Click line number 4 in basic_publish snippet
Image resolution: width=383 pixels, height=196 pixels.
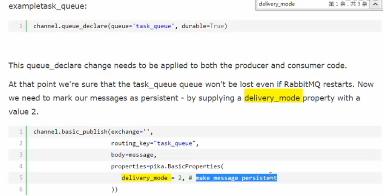coord(21,166)
